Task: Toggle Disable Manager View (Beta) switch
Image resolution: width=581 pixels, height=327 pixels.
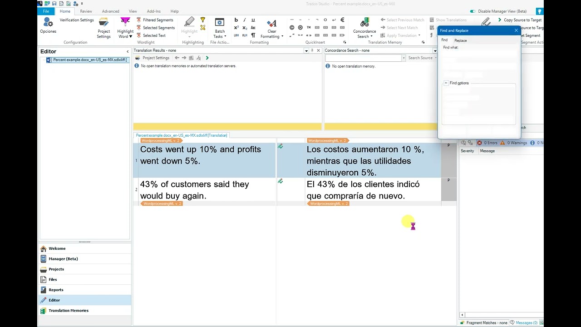Action: [x=473, y=11]
